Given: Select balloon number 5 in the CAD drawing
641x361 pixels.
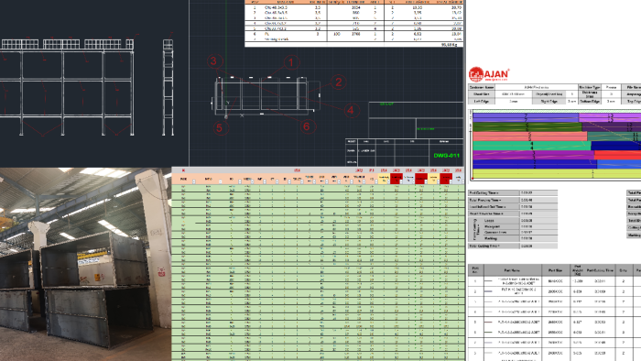Looking at the screenshot, I should coord(220,128).
